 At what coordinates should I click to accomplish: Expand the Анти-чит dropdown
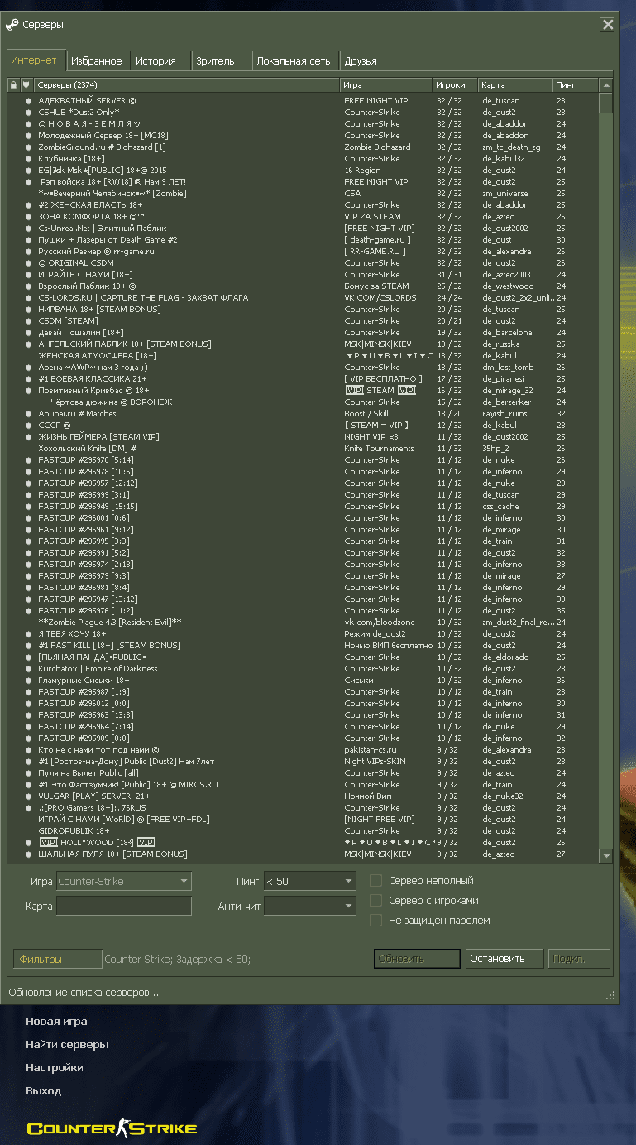pyautogui.click(x=309, y=907)
